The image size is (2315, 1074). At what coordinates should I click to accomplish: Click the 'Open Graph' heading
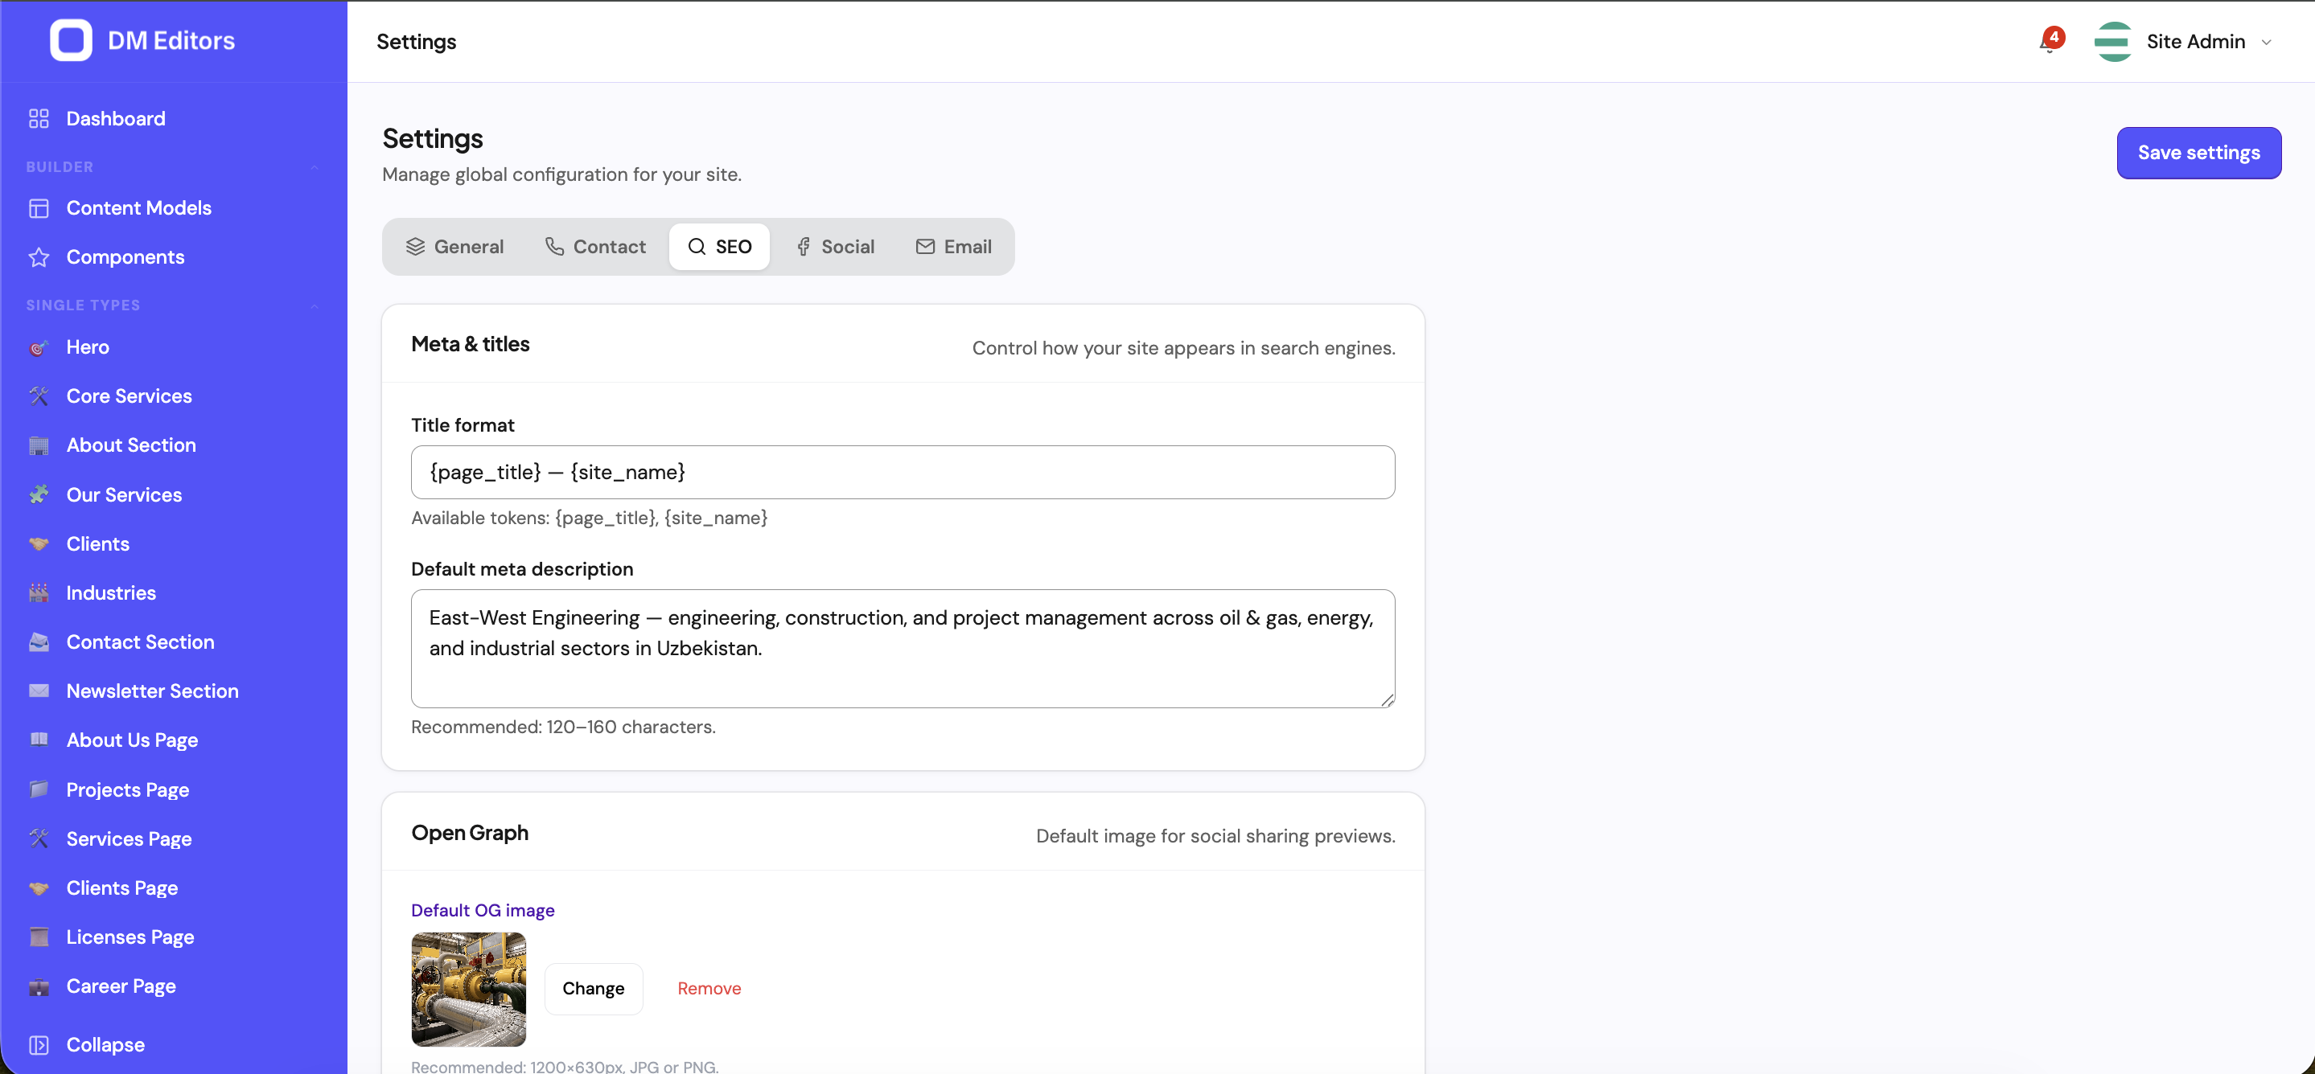(470, 834)
